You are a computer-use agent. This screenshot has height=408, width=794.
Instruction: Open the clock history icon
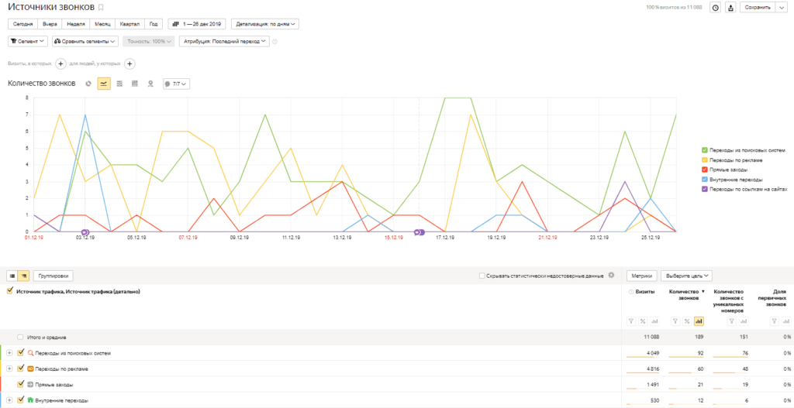(x=715, y=8)
